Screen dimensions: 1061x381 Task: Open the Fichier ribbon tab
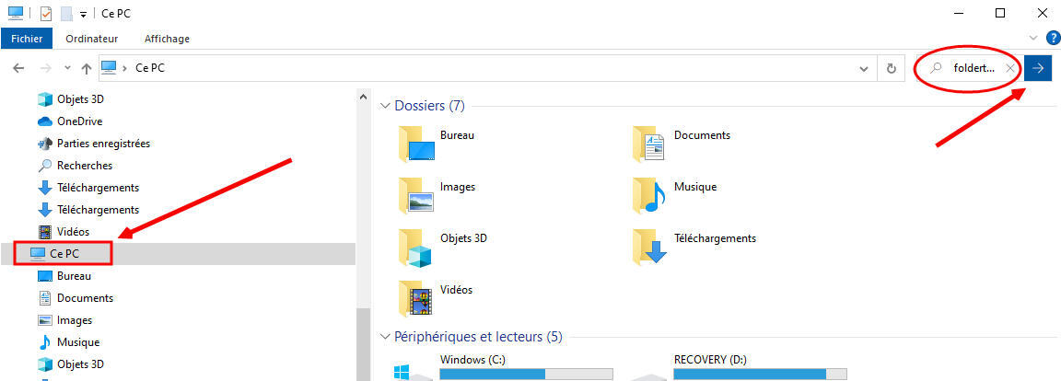tap(27, 39)
